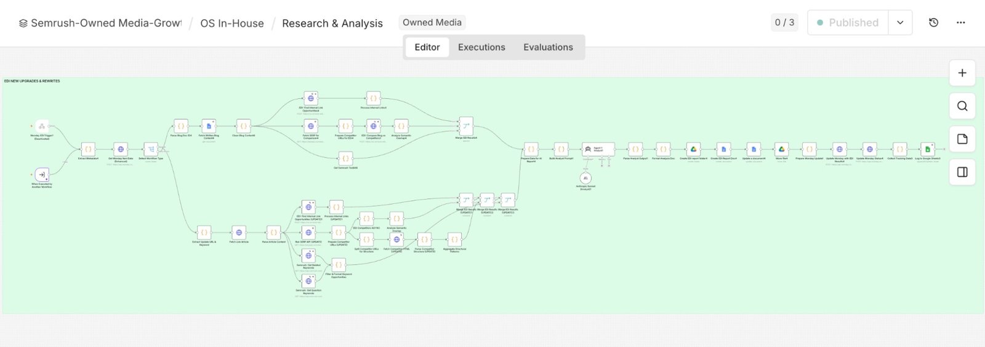Select the Get Monday Item Data HTTP node
The height and width of the screenshot is (347, 985).
pos(121,149)
